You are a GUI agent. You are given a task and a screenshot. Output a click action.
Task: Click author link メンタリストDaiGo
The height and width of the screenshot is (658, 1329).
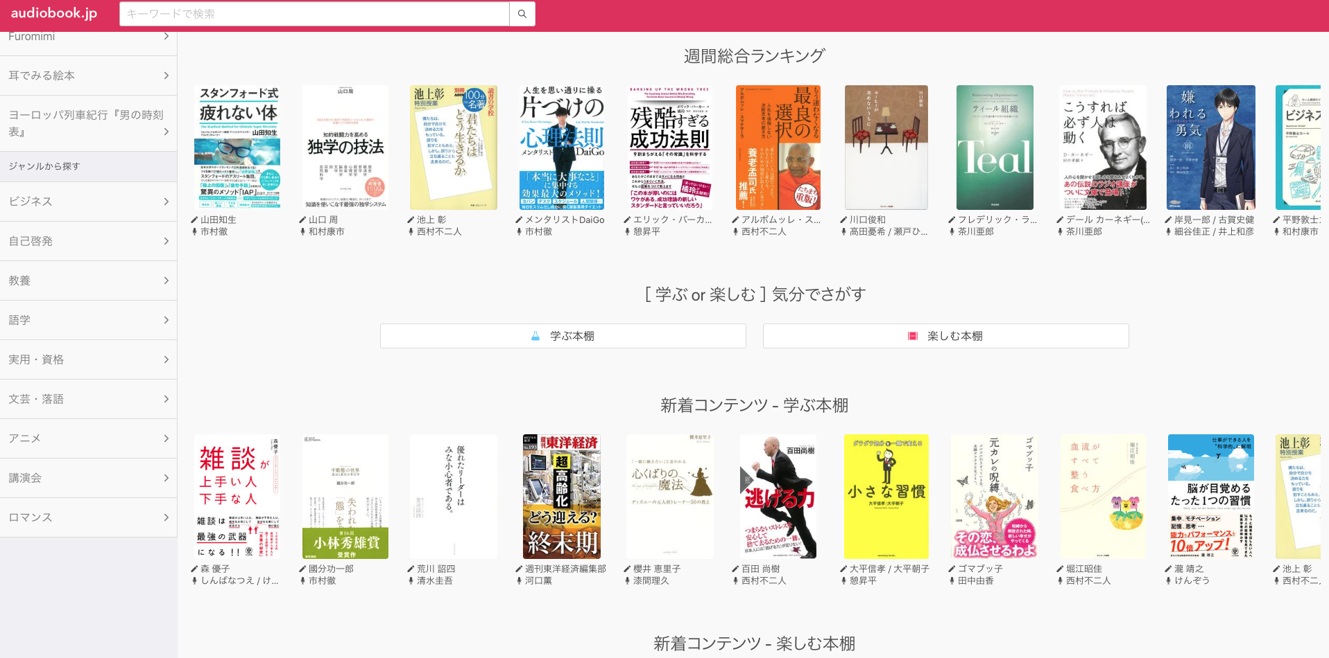(x=565, y=220)
